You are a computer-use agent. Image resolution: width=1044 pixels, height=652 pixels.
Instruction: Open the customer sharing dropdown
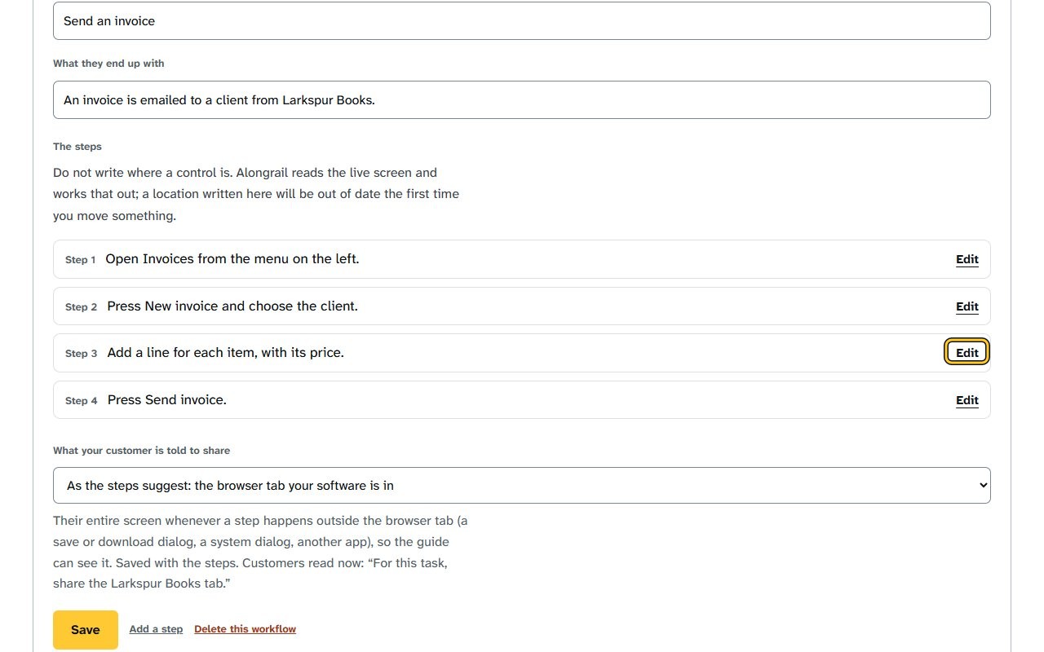[522, 486]
